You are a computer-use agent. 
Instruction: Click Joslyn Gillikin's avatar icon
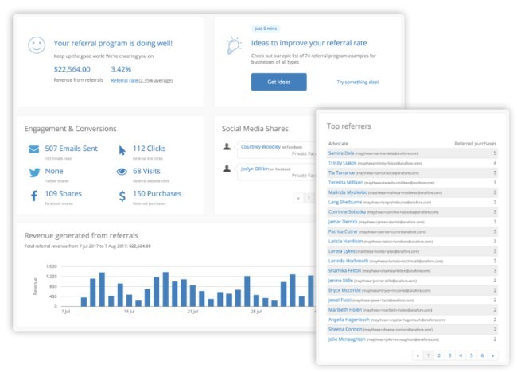coord(227,169)
